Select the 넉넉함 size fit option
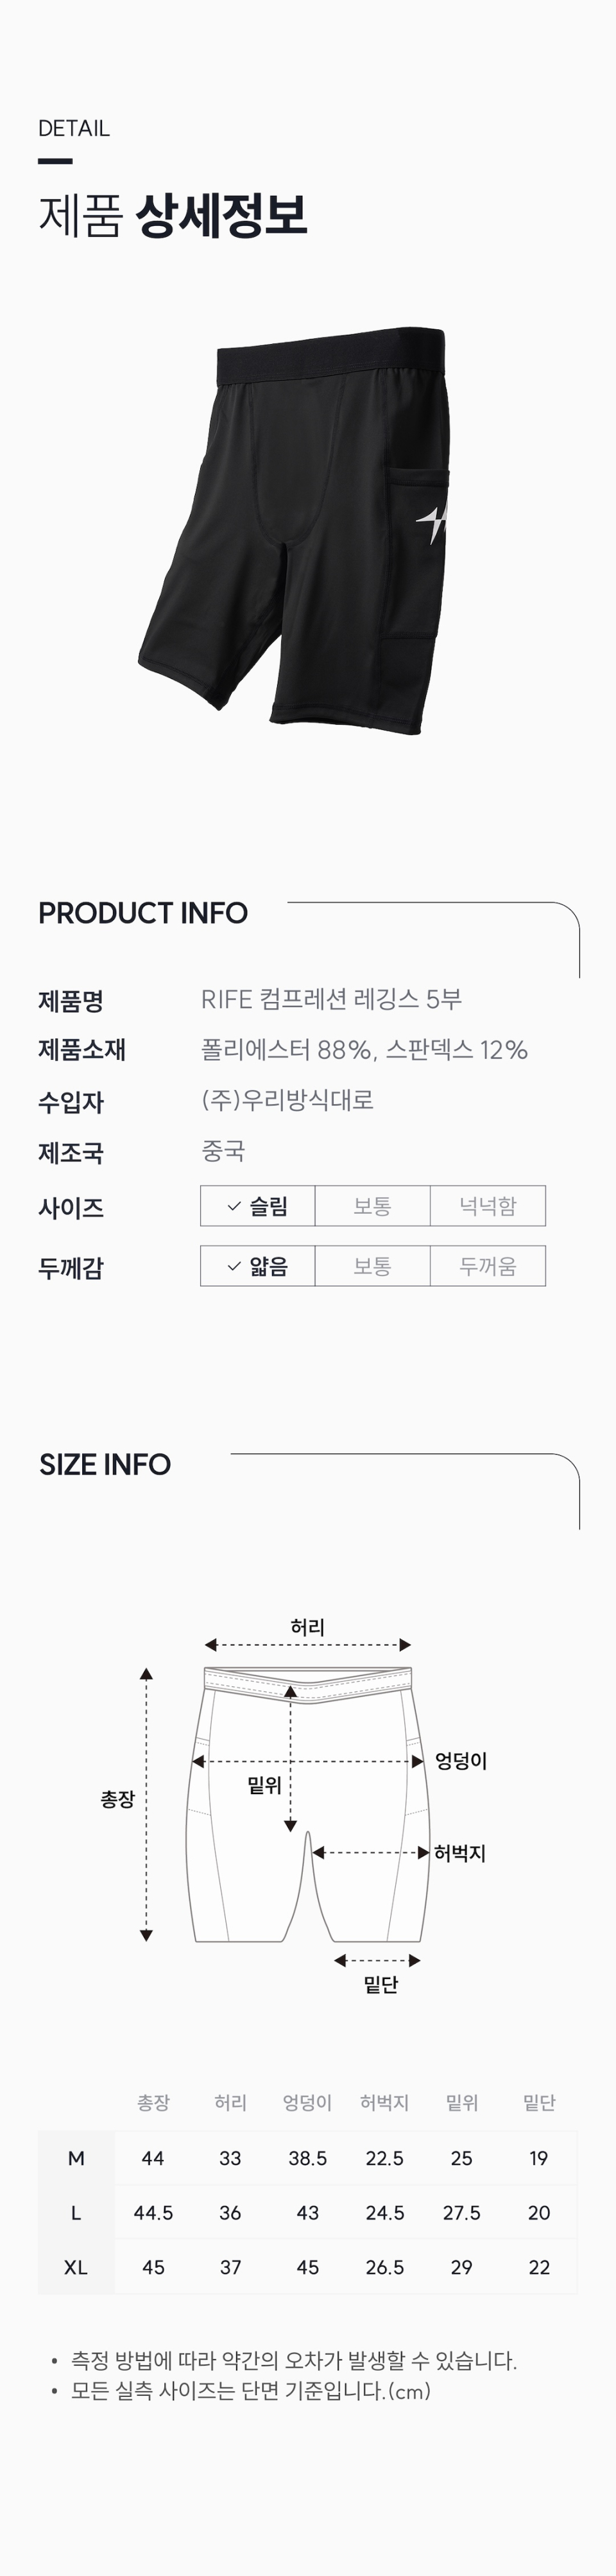The width and height of the screenshot is (616, 2576). [x=487, y=1206]
